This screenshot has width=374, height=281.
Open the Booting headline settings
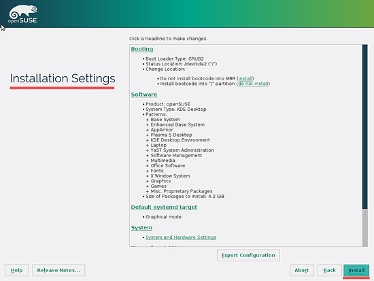(x=142, y=49)
